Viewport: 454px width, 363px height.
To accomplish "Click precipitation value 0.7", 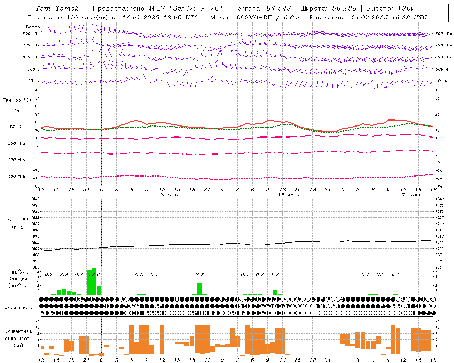I will tap(79, 275).
